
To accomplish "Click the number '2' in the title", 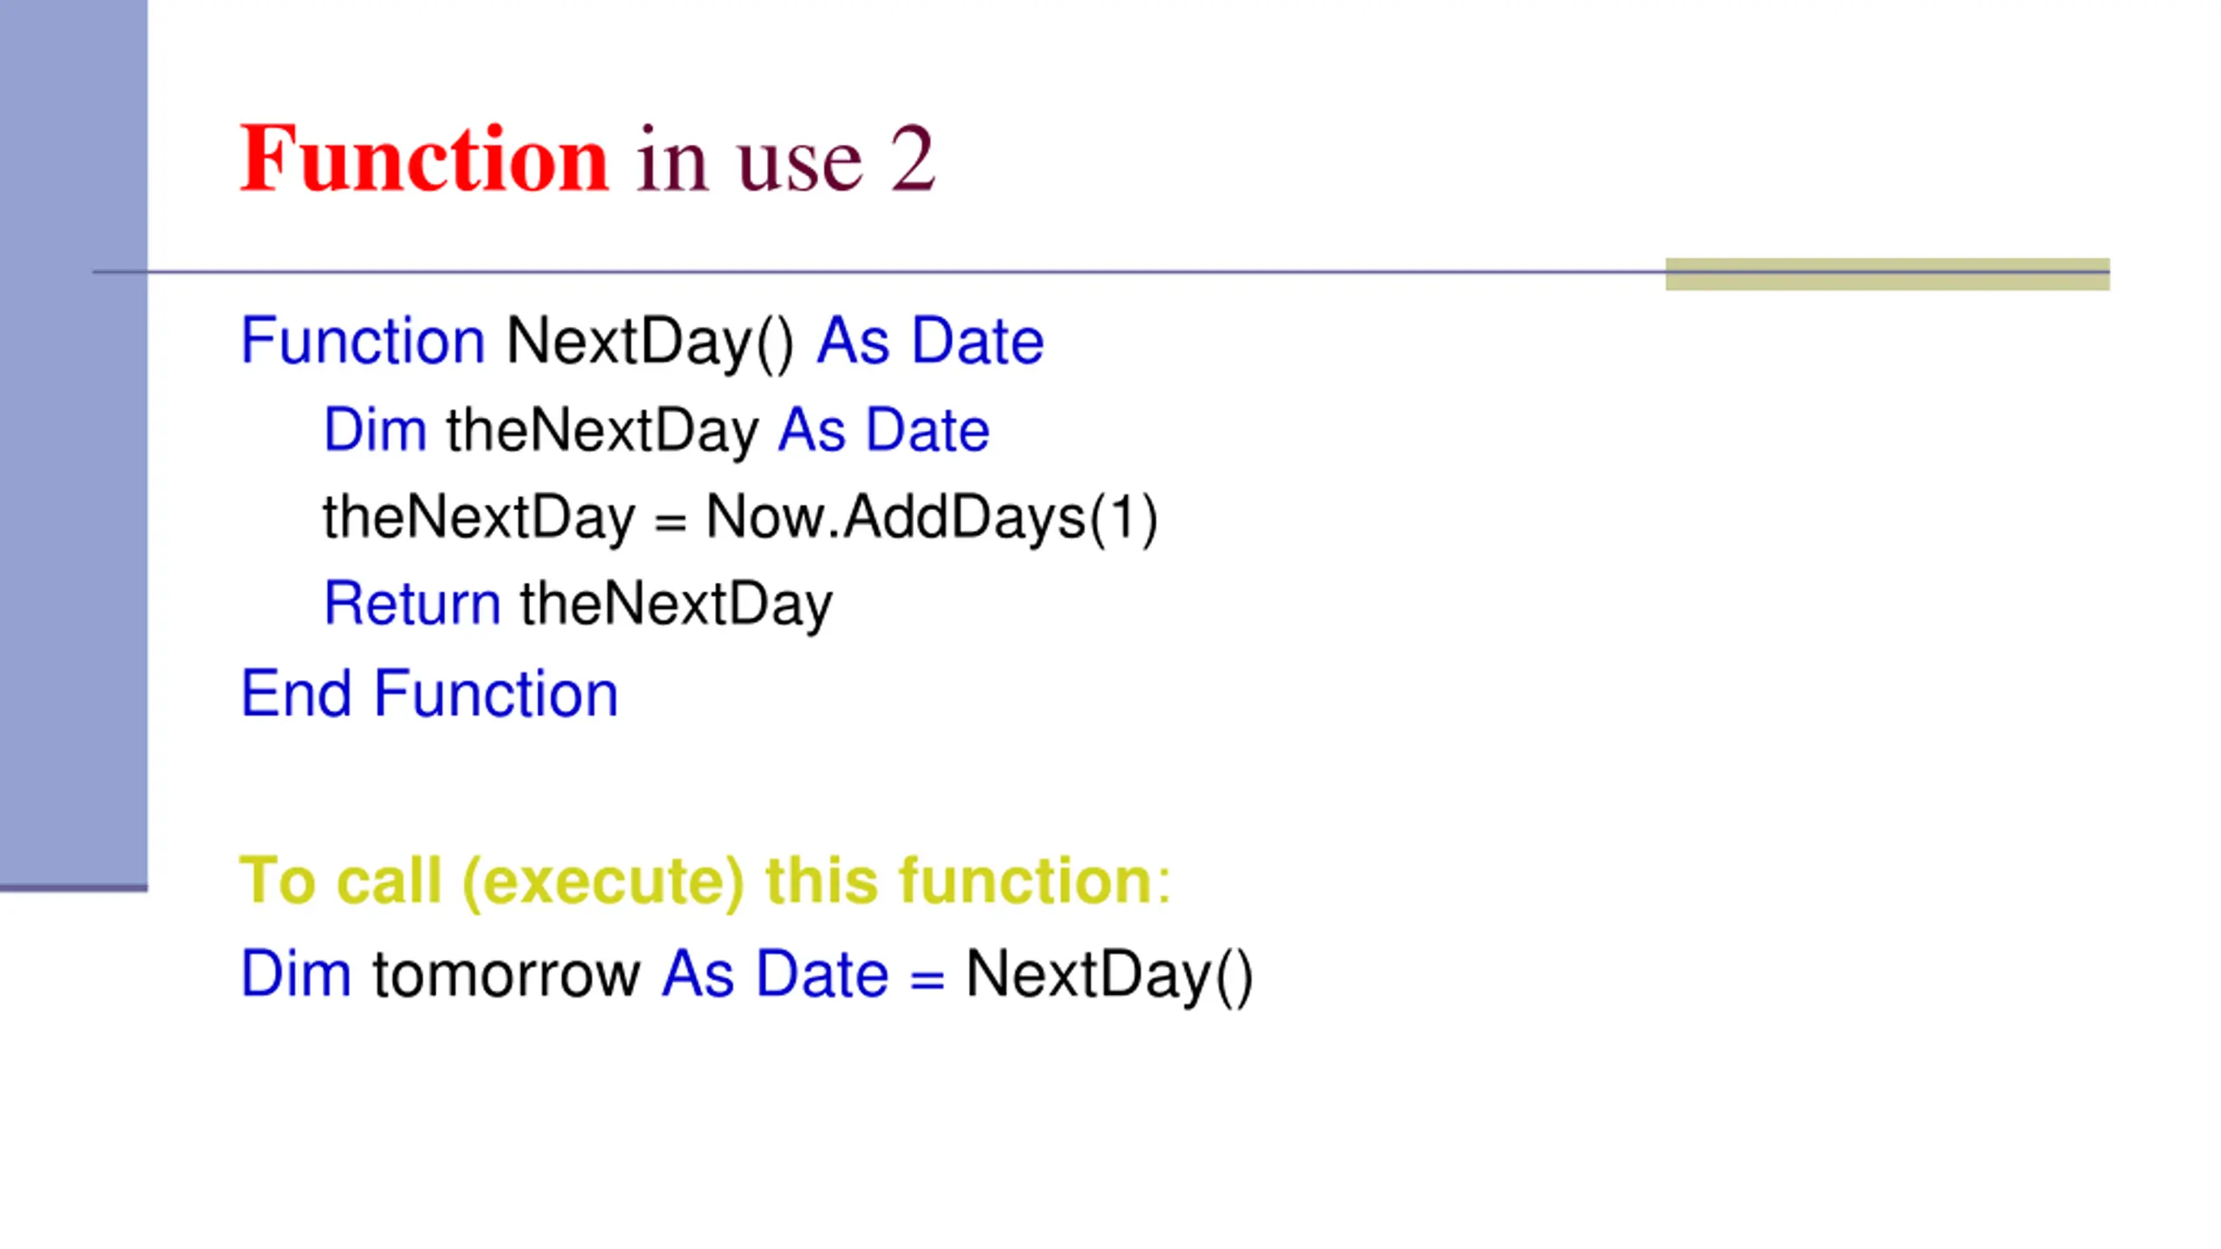I will [x=914, y=158].
